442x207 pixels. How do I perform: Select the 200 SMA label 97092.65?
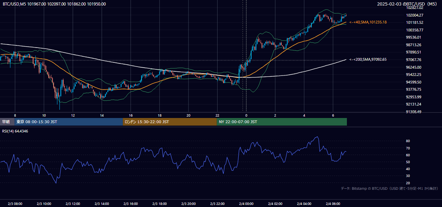tap(368, 59)
